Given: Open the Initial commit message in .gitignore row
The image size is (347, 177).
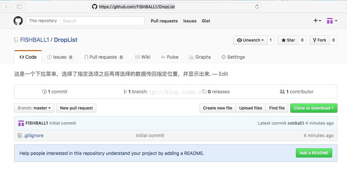Looking at the screenshot, I should 150,135.
